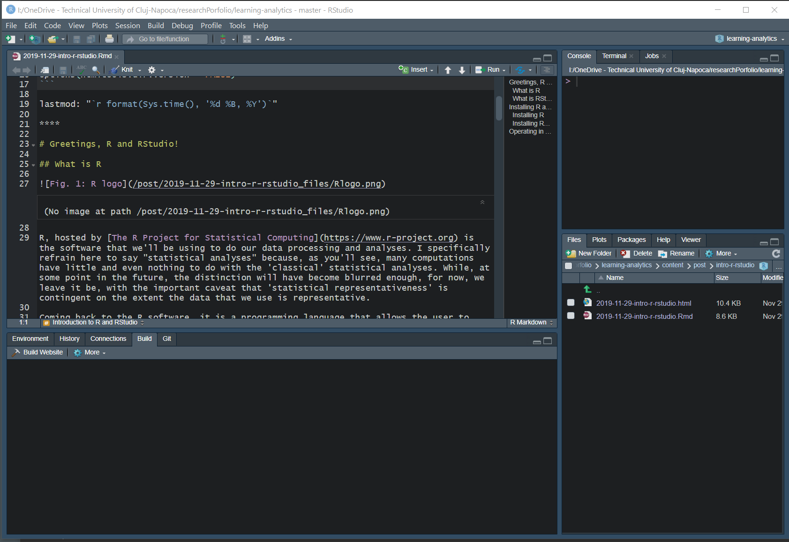789x542 pixels.
Task: Click the Rename button in Files pane
Action: [x=676, y=253]
